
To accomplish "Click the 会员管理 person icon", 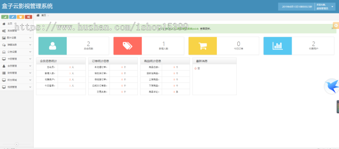I will point(4,66).
